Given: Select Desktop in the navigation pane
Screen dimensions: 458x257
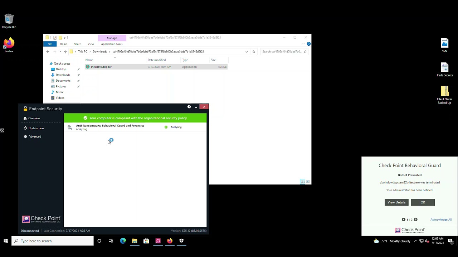Looking at the screenshot, I should 61,69.
